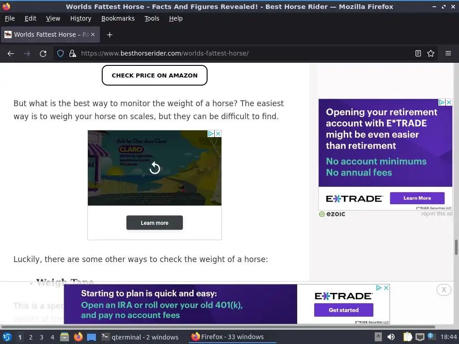Open the volume control in tray
The width and height of the screenshot is (459, 344).
(x=391, y=337)
